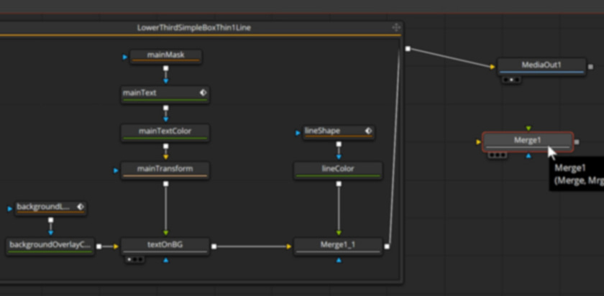Click output square below mainMask node

[165, 68]
